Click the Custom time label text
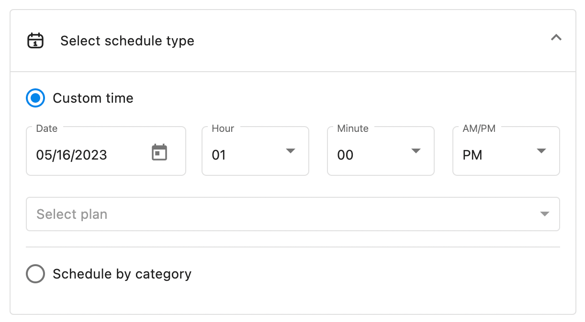The image size is (585, 322). click(93, 98)
